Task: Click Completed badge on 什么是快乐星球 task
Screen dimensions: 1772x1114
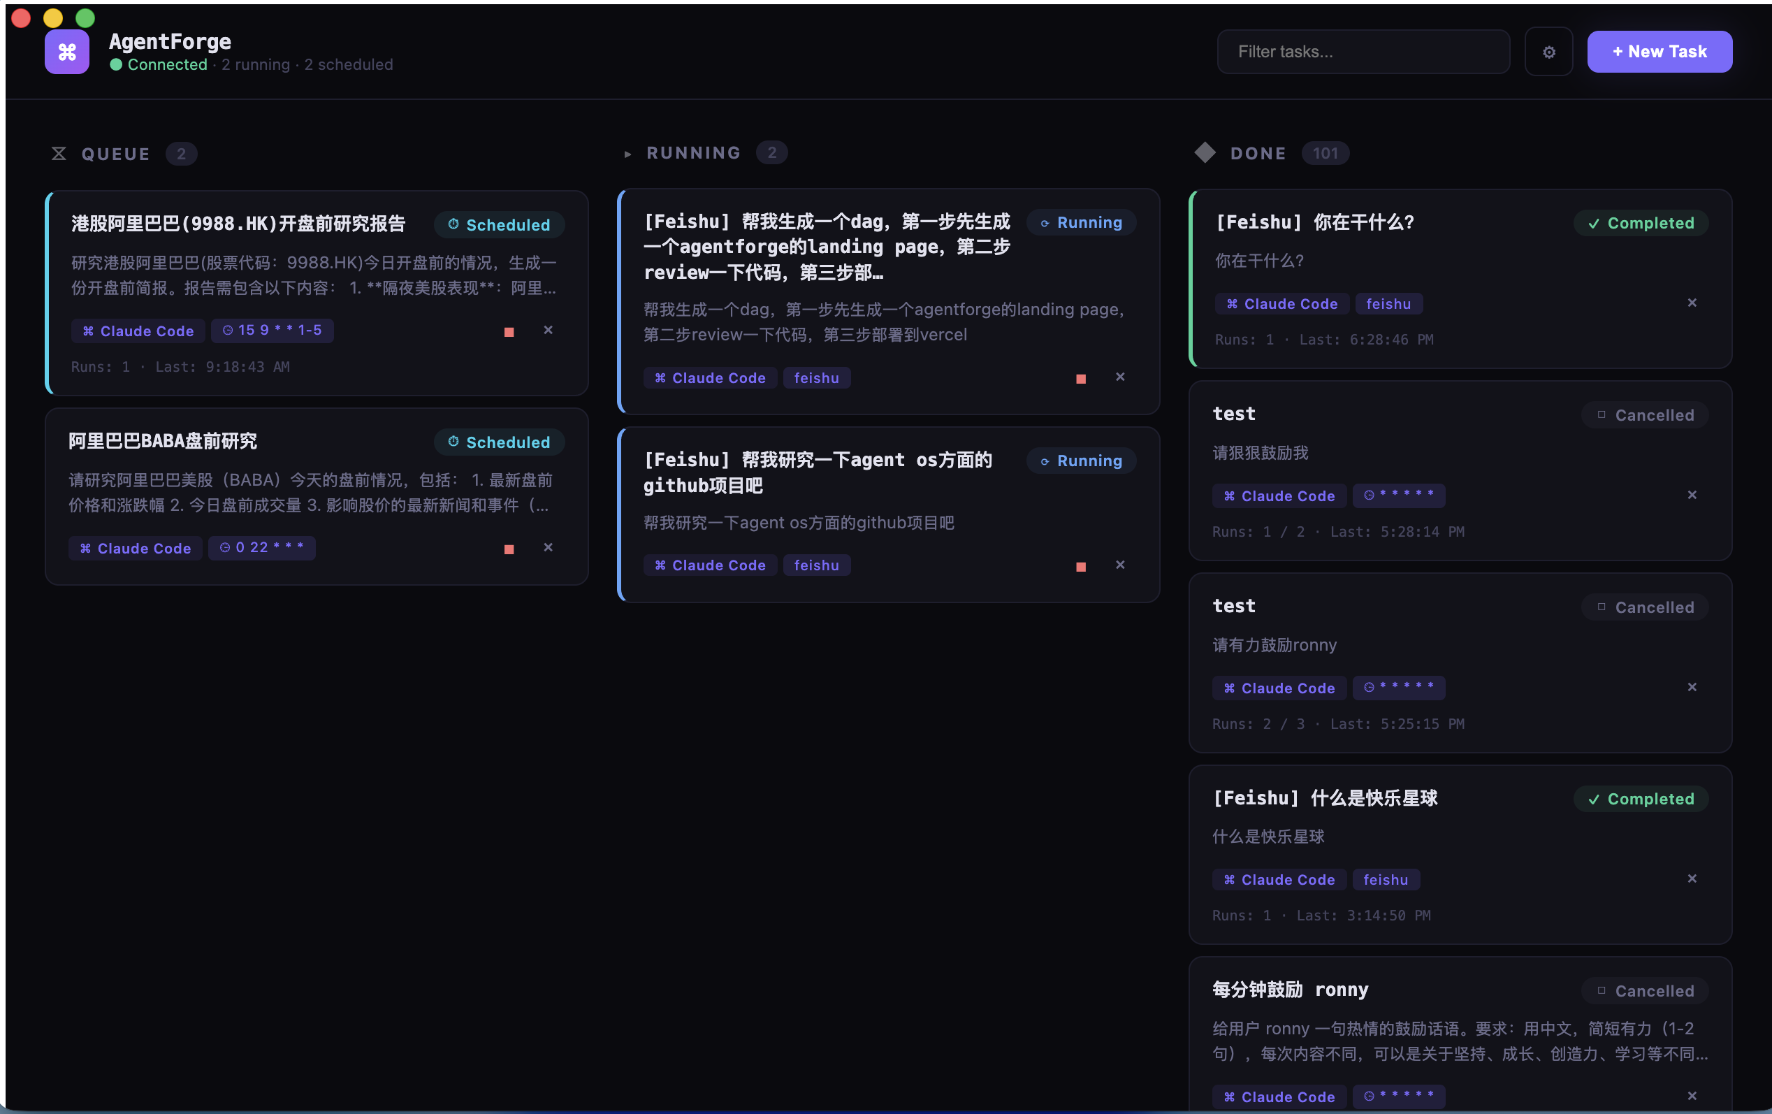Action: 1640,799
